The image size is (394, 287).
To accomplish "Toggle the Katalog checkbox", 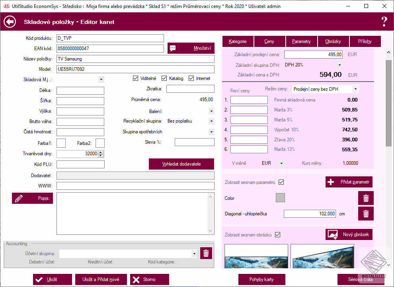I will tap(164, 78).
